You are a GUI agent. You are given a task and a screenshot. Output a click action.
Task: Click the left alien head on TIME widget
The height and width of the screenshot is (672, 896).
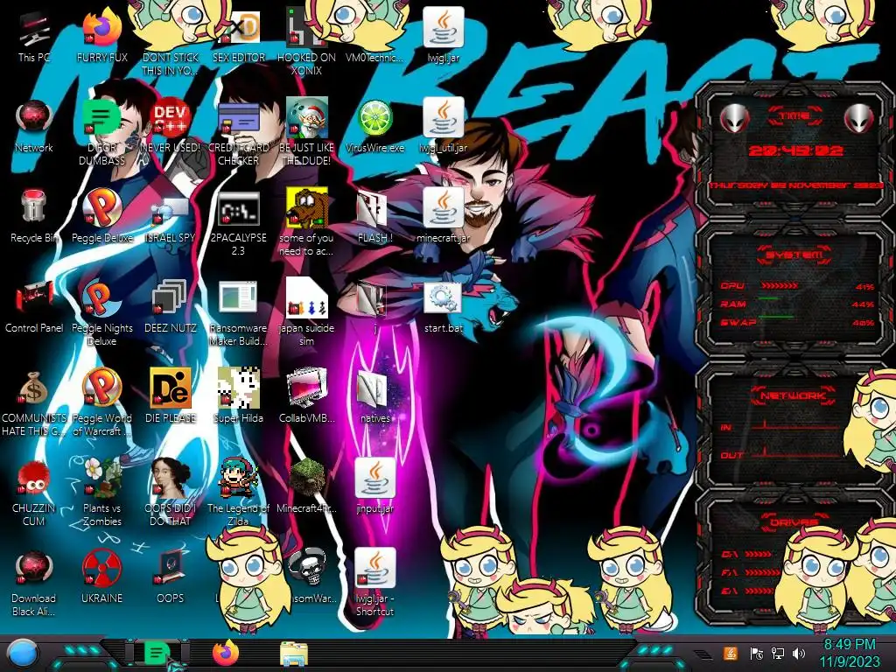point(734,119)
